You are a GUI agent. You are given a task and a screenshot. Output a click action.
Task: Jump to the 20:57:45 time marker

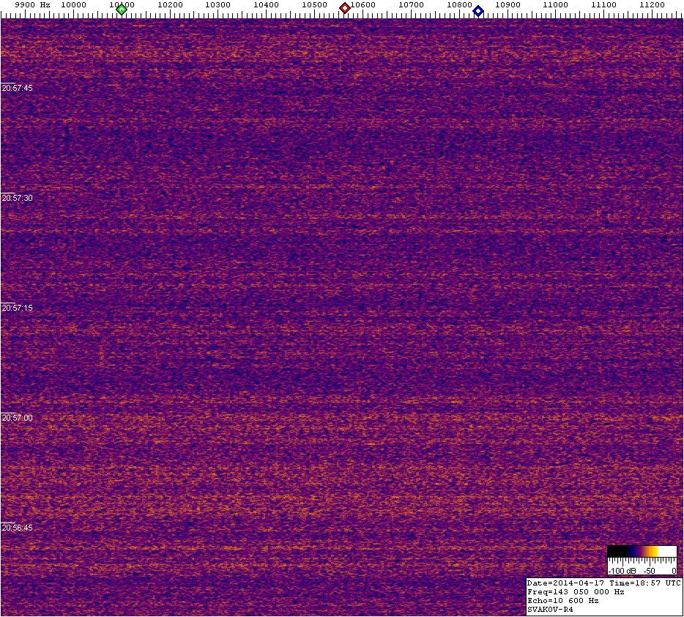[x=18, y=88]
